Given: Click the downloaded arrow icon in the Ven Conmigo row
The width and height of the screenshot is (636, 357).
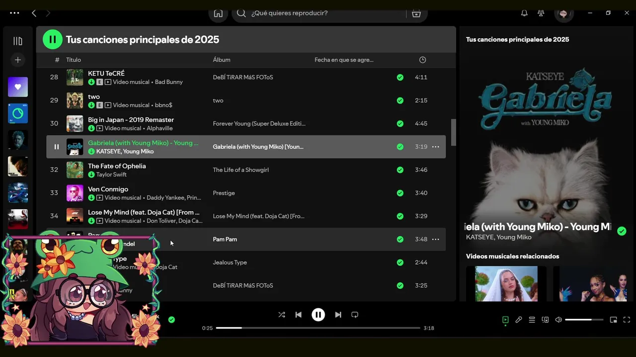Looking at the screenshot, I should [91, 198].
